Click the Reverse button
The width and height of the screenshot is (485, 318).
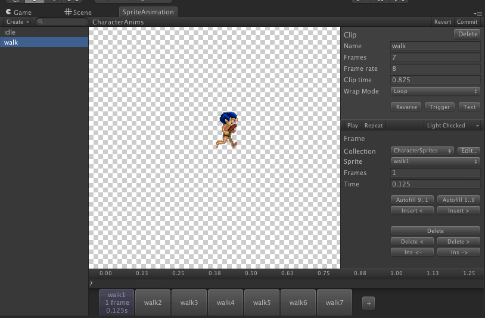coord(406,107)
